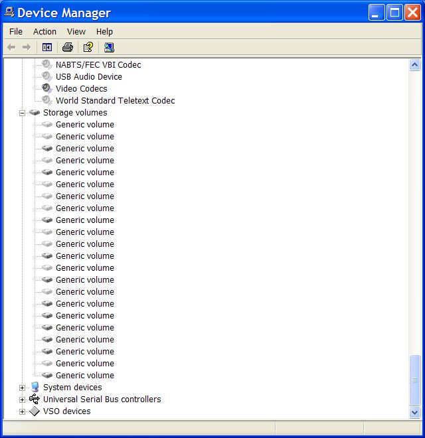Open the View menu
The image size is (425, 438).
(76, 32)
